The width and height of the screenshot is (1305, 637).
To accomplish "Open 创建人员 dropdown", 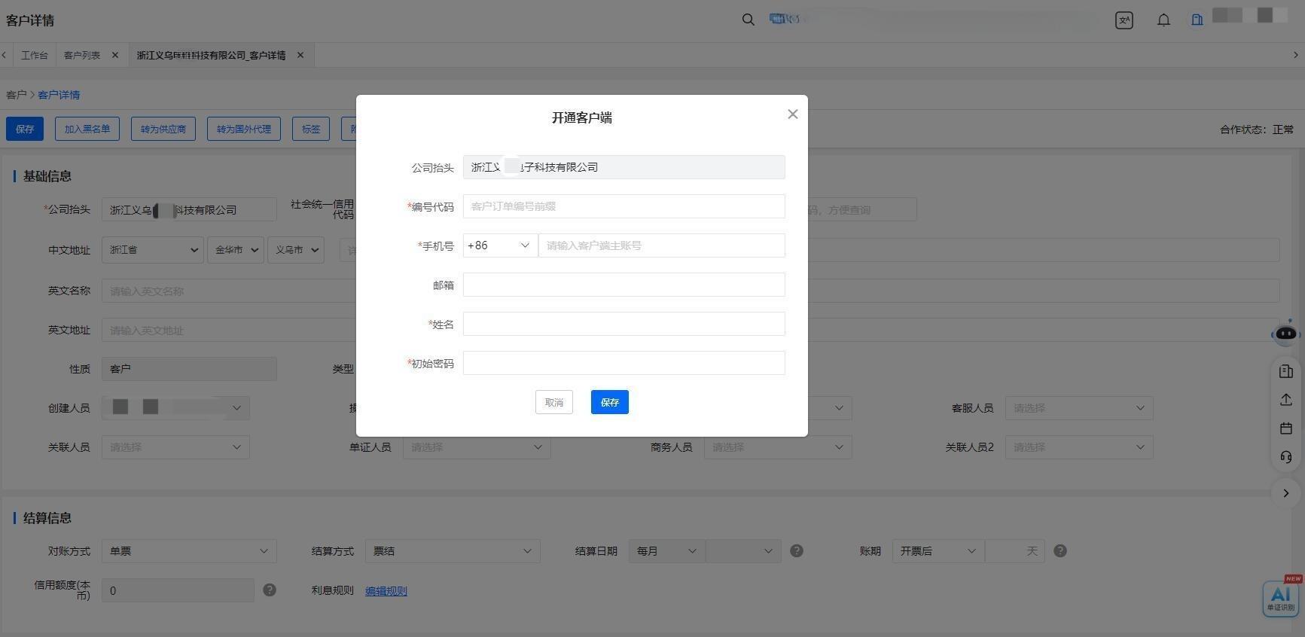I will [175, 408].
